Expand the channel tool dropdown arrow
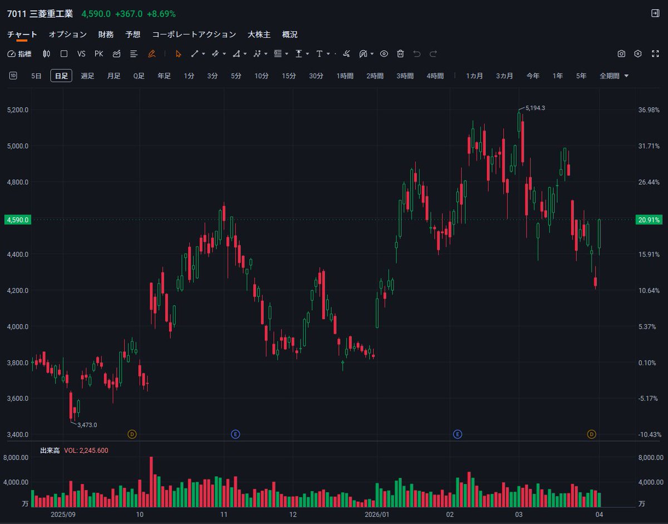Image resolution: width=668 pixels, height=524 pixels. click(x=224, y=54)
